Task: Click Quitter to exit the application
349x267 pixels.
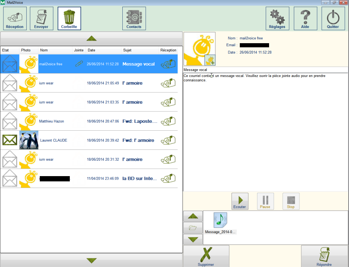Action: [x=333, y=18]
